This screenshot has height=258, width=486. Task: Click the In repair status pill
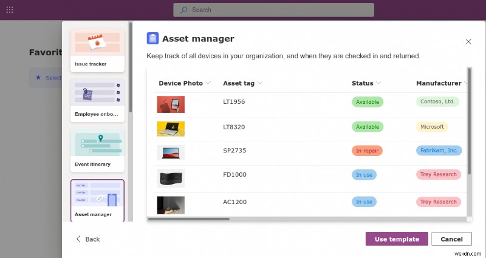368,151
